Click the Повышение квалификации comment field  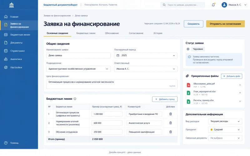pyautogui.click(x=144, y=132)
